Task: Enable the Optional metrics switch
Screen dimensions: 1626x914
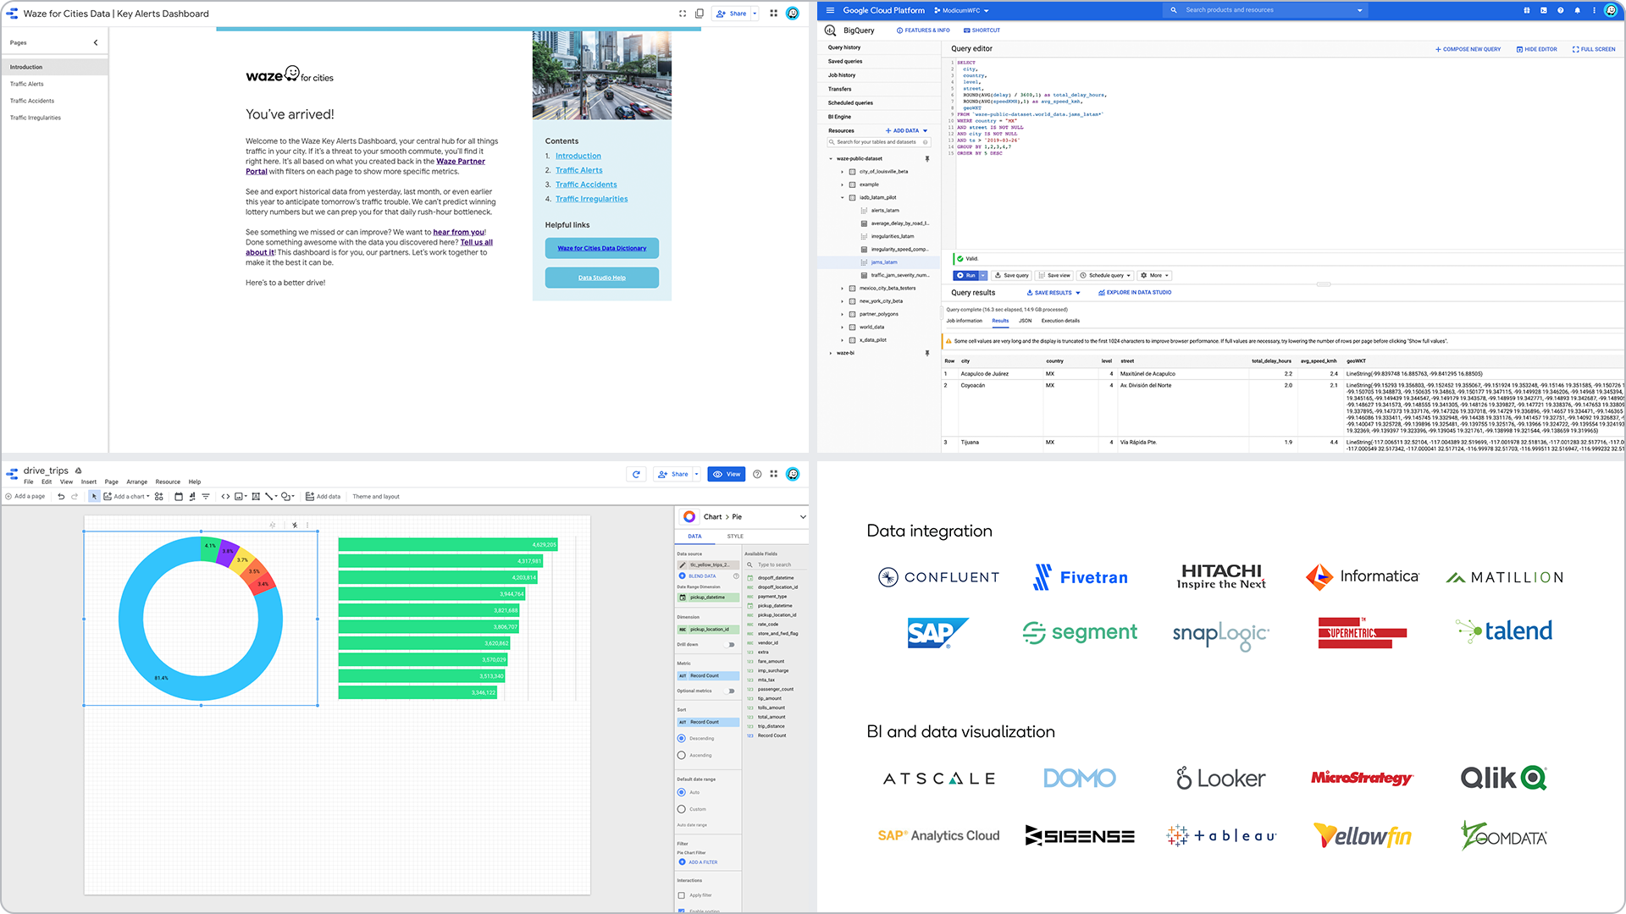Action: 731,691
